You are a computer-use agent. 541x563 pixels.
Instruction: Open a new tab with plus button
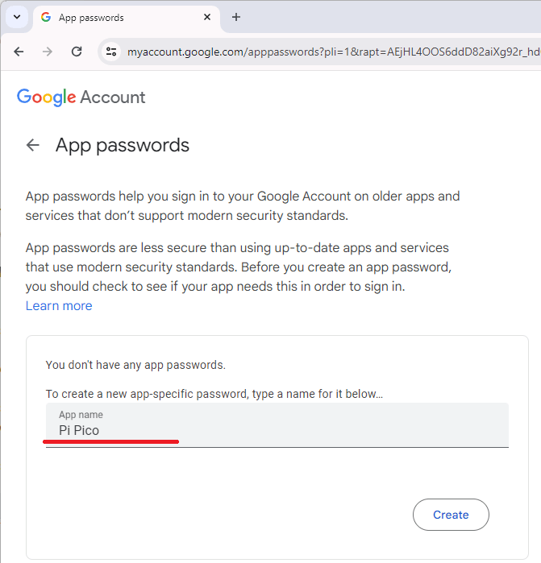(236, 17)
